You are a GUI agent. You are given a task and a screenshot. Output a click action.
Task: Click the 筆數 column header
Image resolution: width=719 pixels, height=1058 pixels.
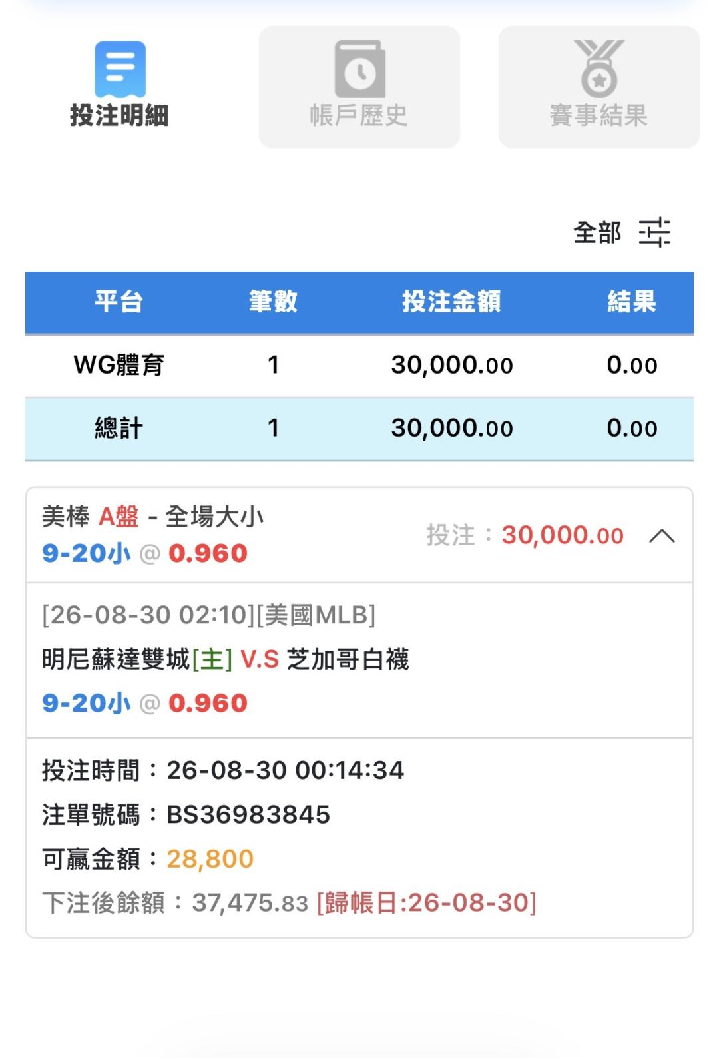pos(273,302)
